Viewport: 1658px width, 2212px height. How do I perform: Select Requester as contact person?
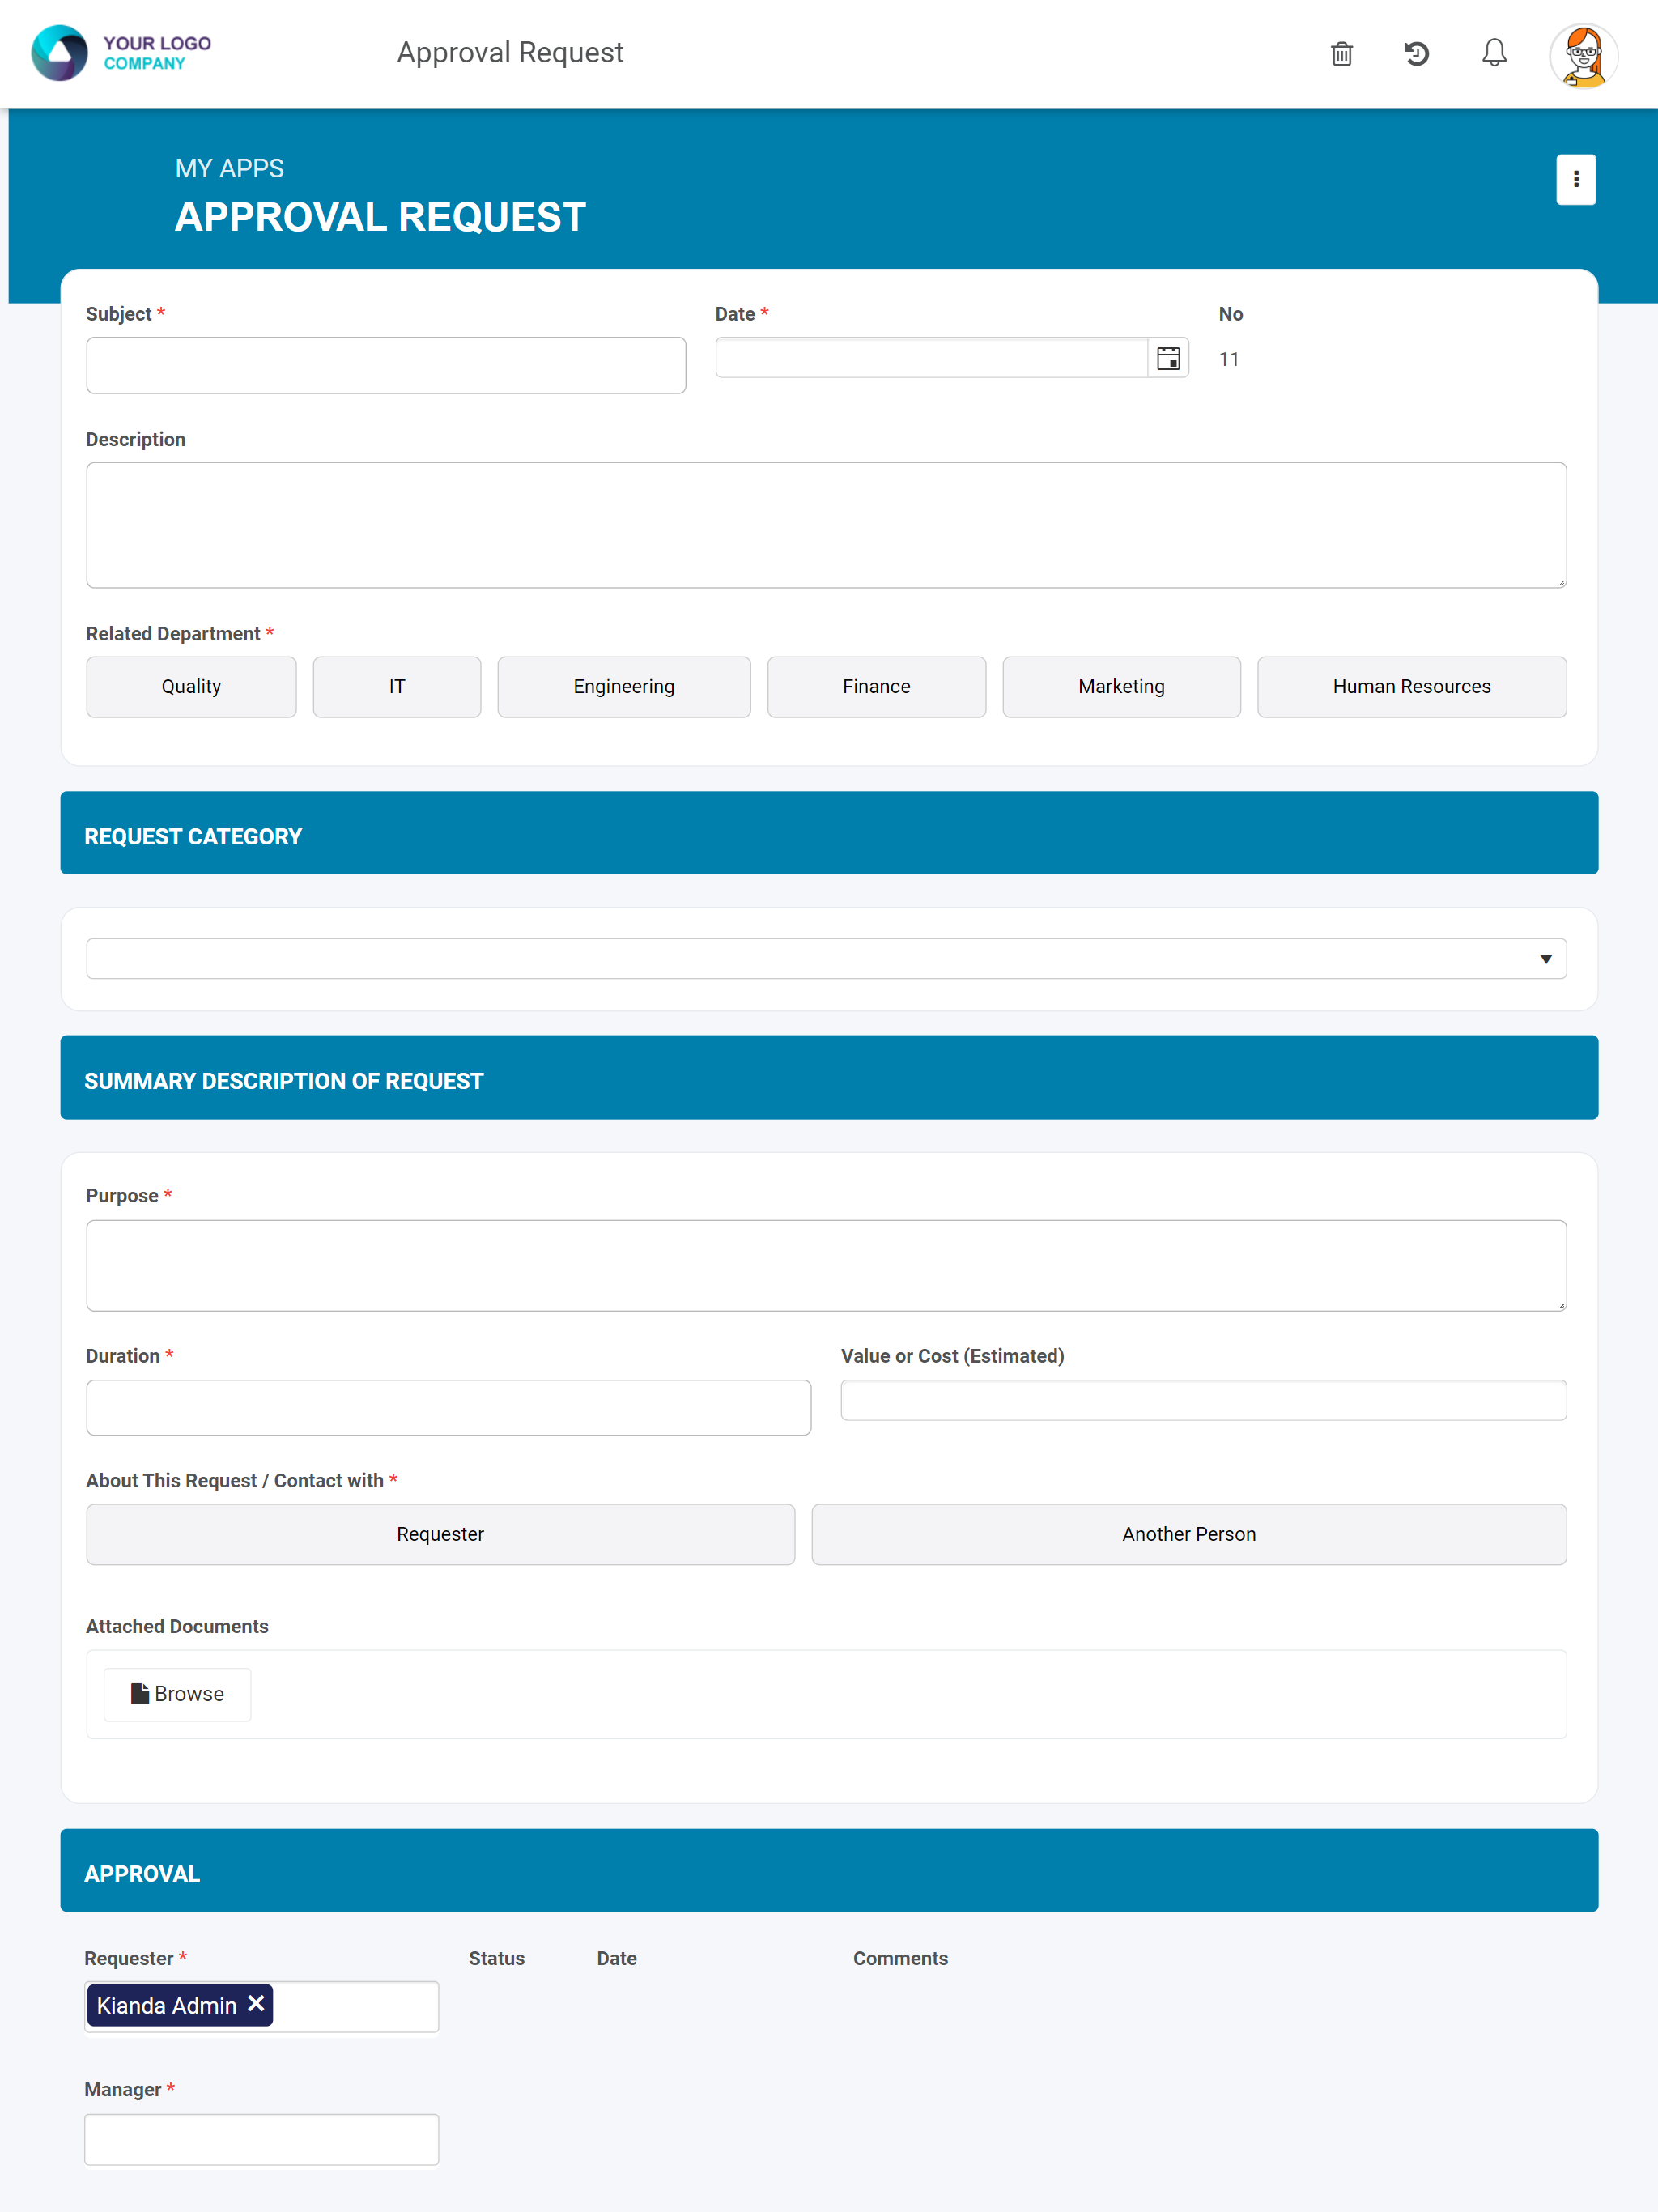(440, 1533)
